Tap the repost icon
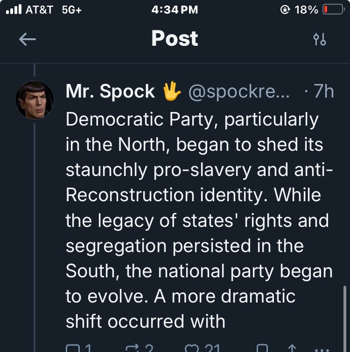350x352 pixels. coord(133,348)
